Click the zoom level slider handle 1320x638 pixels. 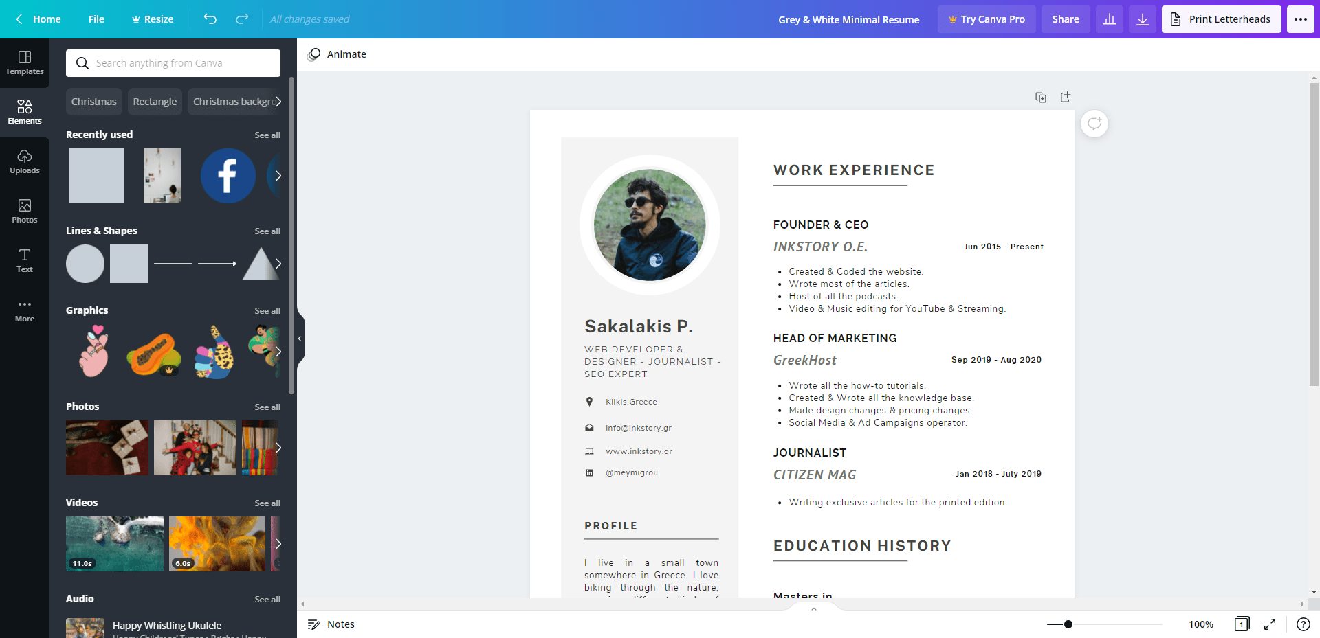pos(1068,624)
